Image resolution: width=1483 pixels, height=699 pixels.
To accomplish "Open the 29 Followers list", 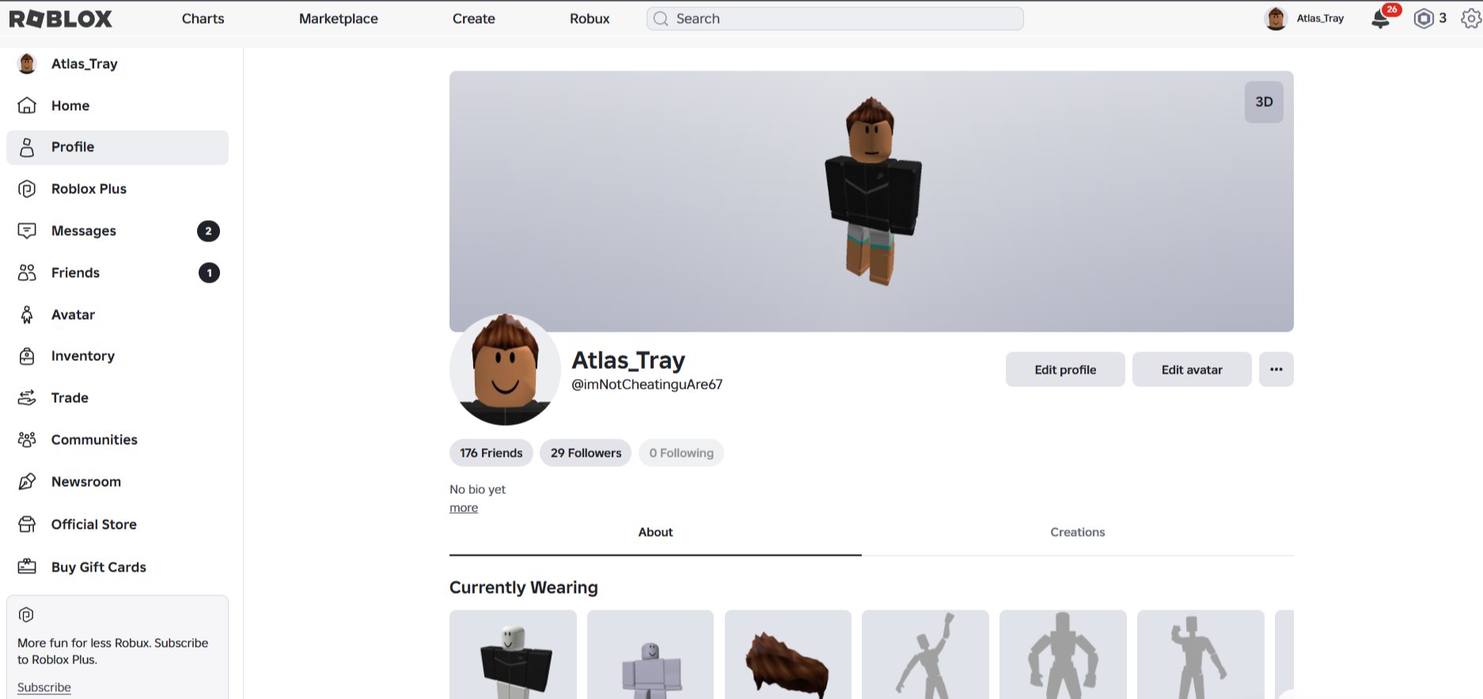I will pos(586,453).
